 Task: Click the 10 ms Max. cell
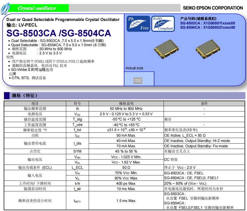point(126,189)
